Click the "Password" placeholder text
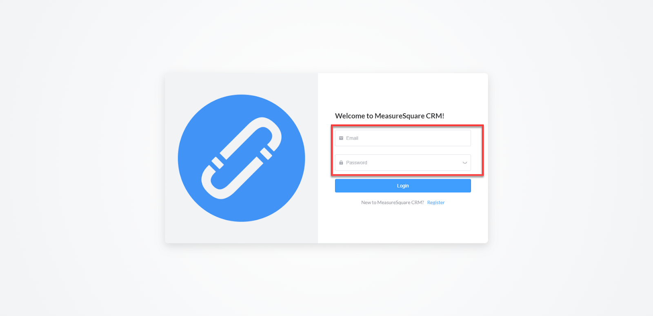This screenshot has width=653, height=316. 357,162
